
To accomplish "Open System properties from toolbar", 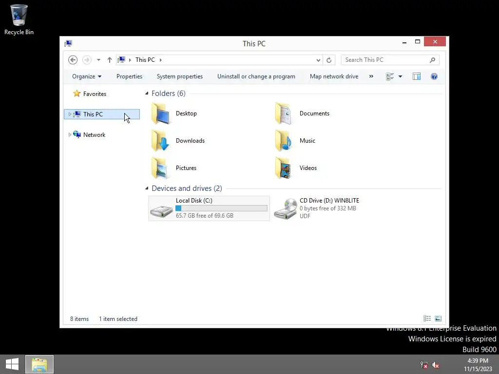I will [x=180, y=76].
